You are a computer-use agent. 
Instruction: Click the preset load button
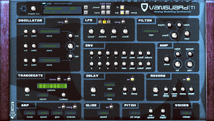pyautogui.click(x=103, y=7)
